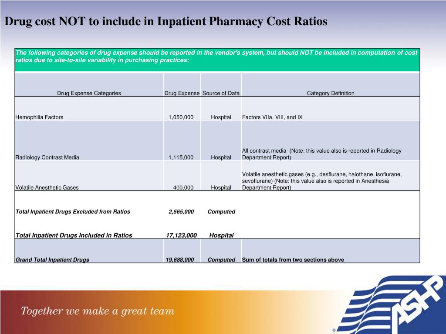The width and height of the screenshot is (446, 334).
Task: Select the 'Source of Data' column header
Action: (x=221, y=93)
